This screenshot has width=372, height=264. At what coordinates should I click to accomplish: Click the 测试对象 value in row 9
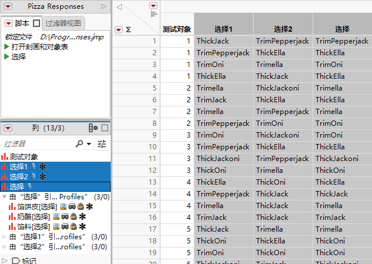(177, 135)
